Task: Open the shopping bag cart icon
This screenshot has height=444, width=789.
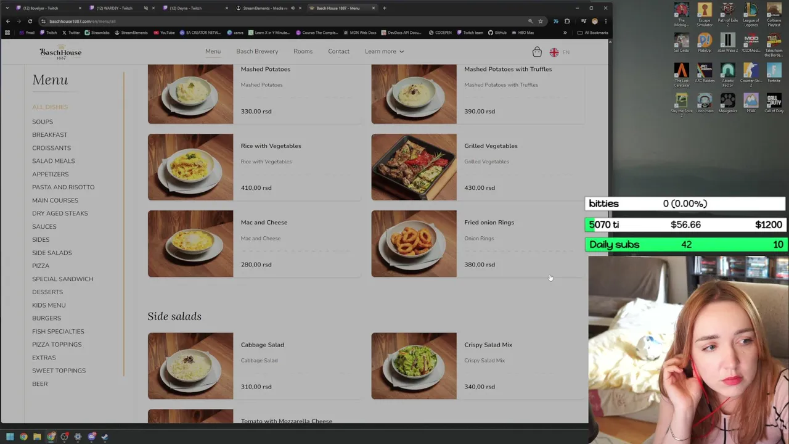Action: coord(537,52)
